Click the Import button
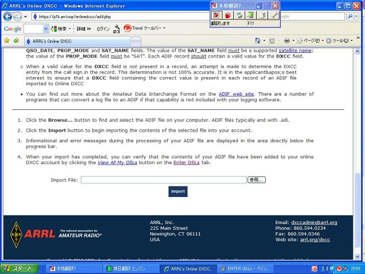This screenshot has height=274, width=365. pyautogui.click(x=178, y=191)
